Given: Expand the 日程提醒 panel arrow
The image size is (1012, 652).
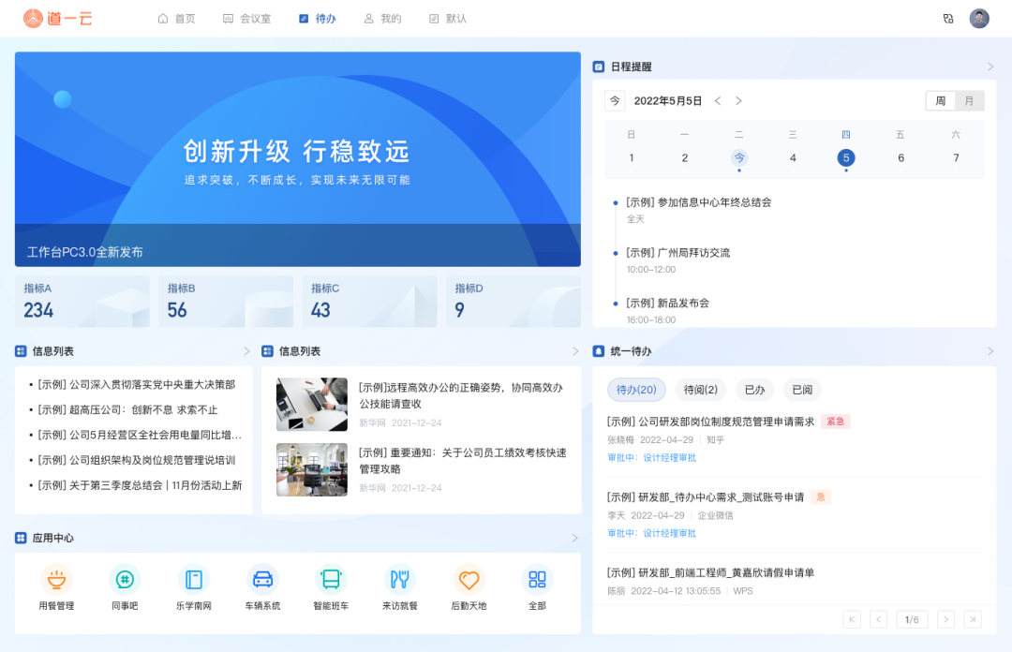Looking at the screenshot, I should tap(990, 67).
